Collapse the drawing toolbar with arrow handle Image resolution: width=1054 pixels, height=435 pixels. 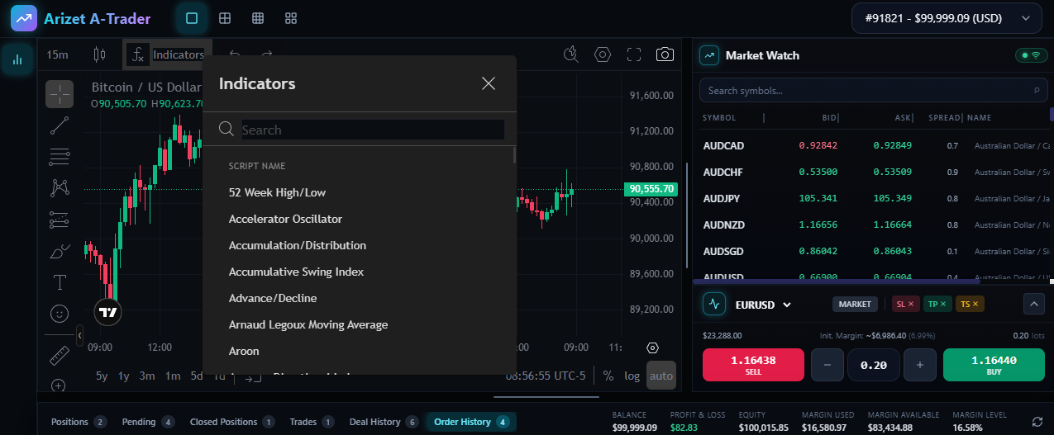(79, 336)
